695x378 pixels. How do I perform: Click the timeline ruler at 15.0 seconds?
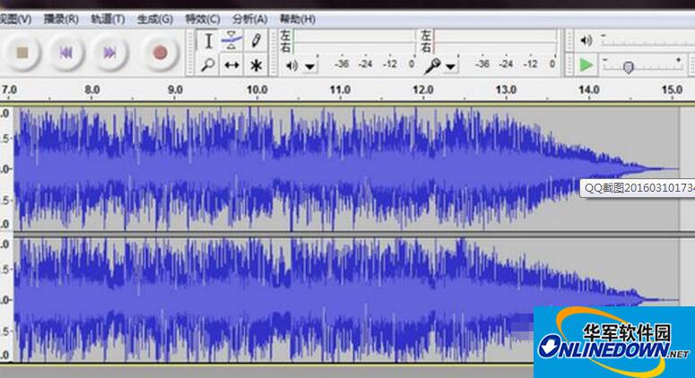click(x=672, y=90)
